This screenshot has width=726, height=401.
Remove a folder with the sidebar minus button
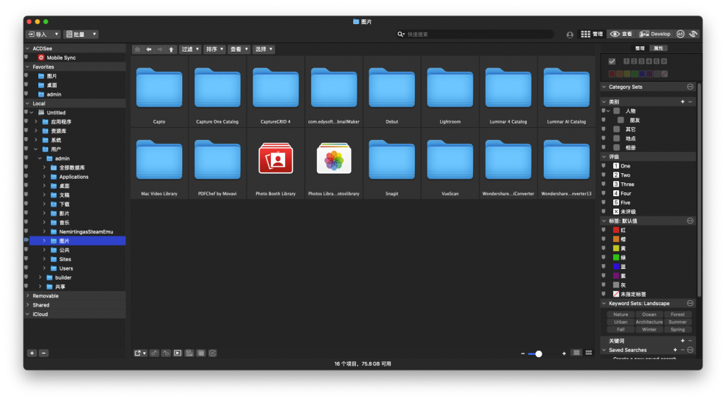[x=43, y=353]
